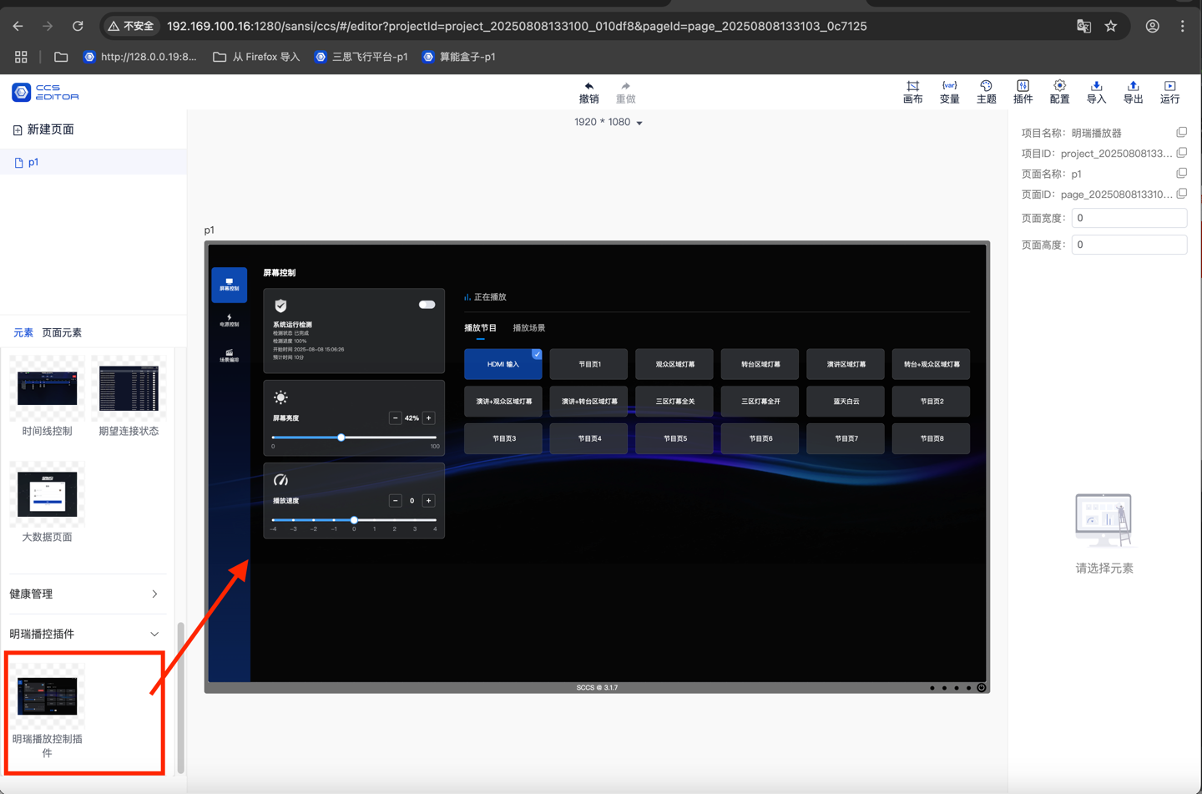Go back in the browser
Image resolution: width=1202 pixels, height=794 pixels.
[18, 26]
